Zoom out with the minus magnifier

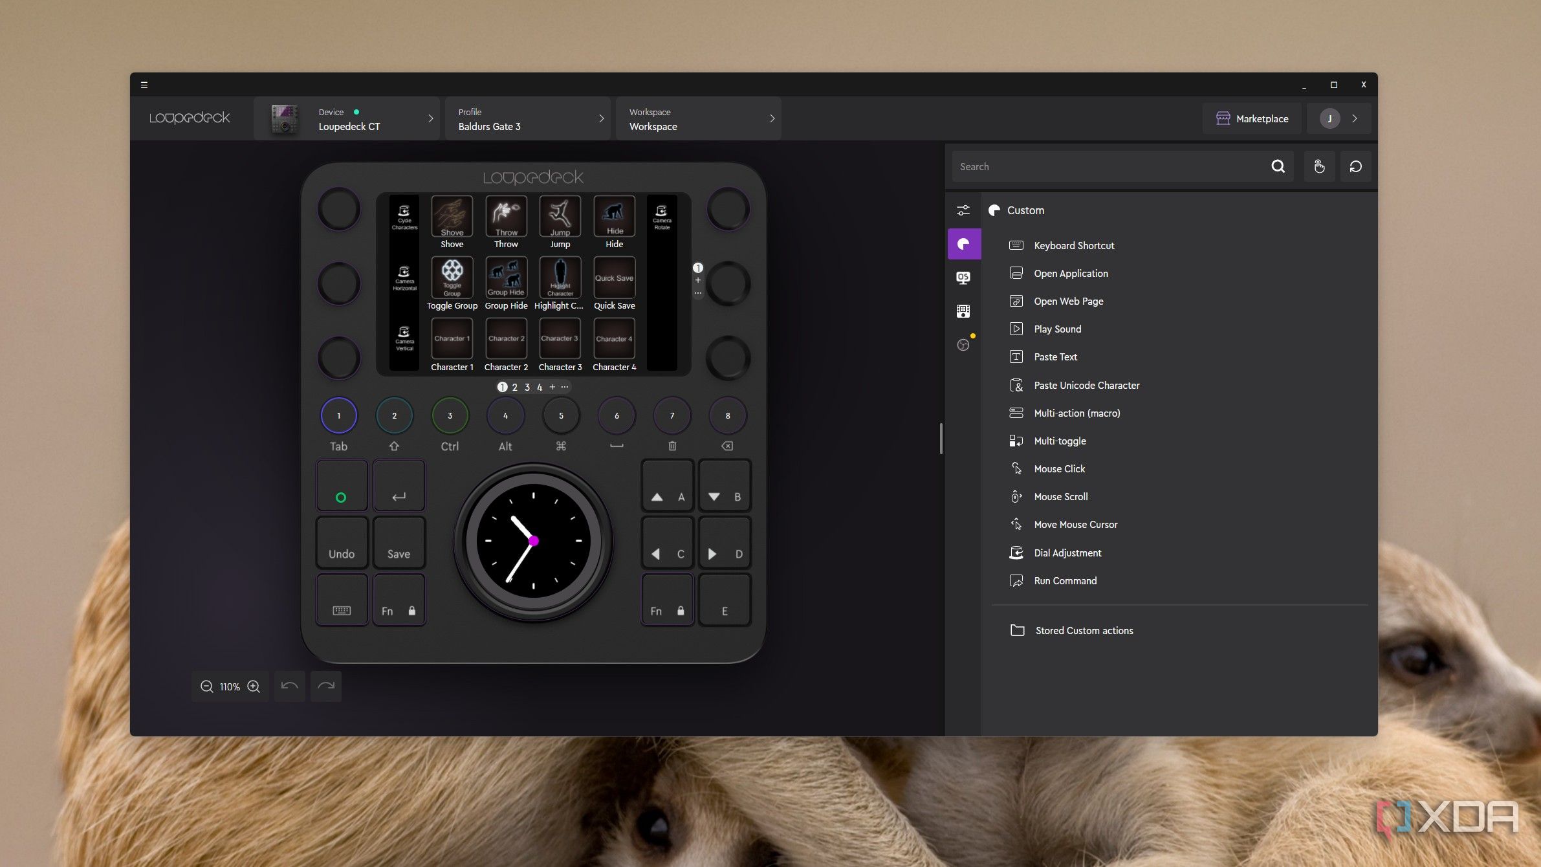(x=206, y=686)
